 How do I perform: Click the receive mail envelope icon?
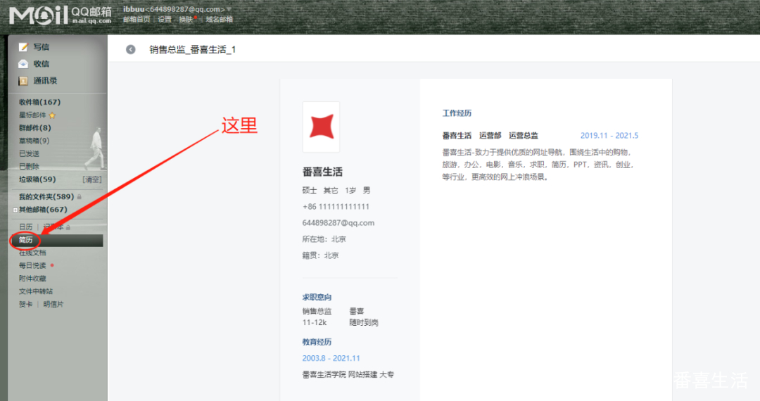pyautogui.click(x=23, y=64)
